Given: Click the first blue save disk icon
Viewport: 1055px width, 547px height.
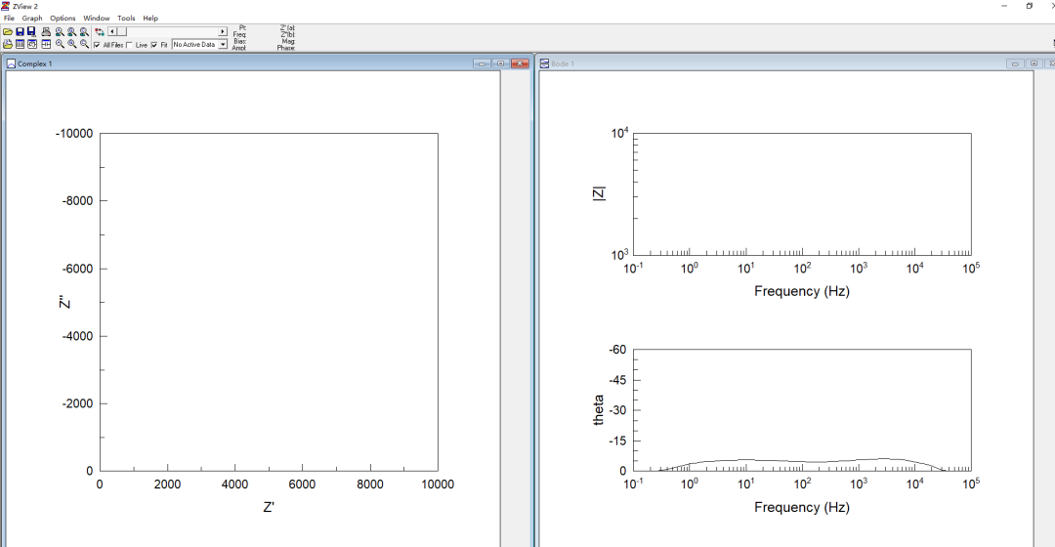Looking at the screenshot, I should (x=20, y=32).
